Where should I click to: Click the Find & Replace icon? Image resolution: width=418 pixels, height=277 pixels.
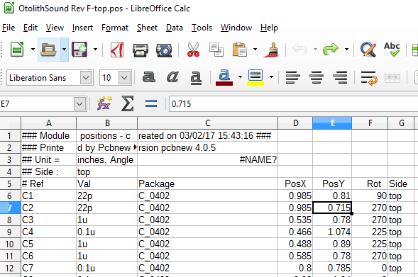(x=368, y=50)
